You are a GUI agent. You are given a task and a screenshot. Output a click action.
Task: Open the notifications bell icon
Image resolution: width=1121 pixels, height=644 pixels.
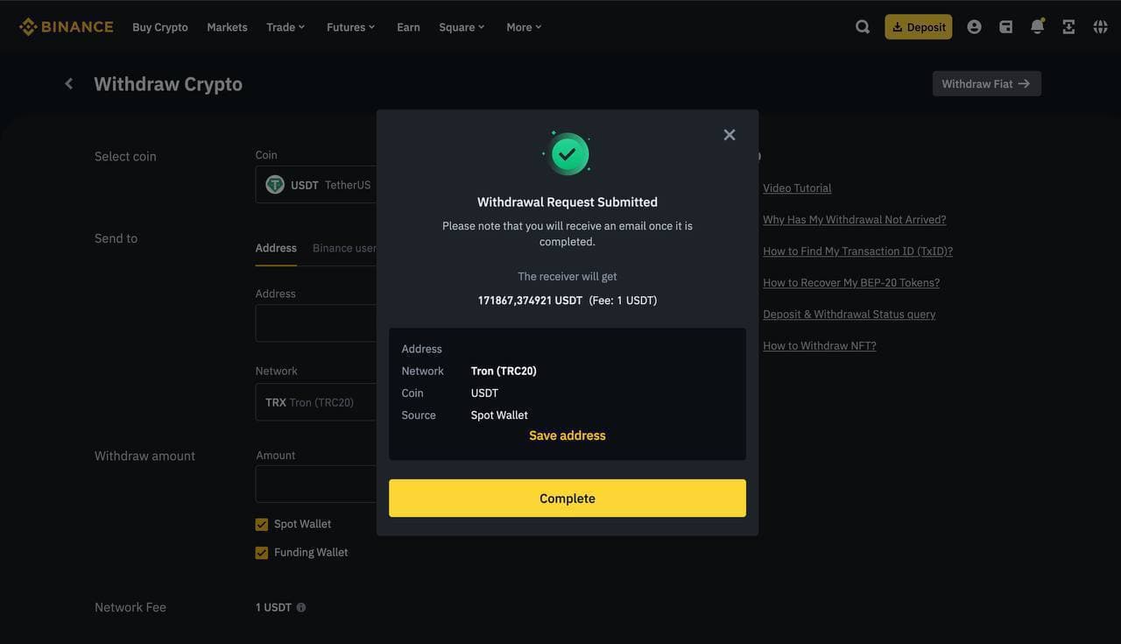[x=1037, y=27]
